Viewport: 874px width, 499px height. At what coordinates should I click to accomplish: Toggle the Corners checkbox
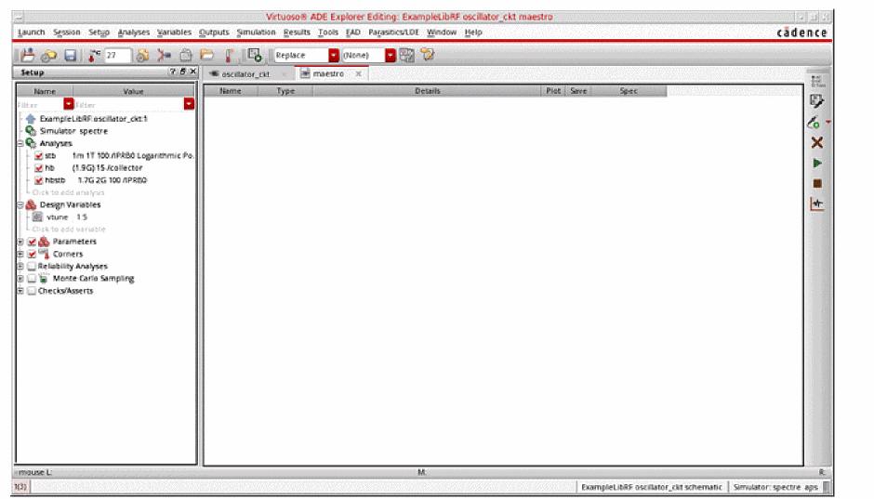pos(32,254)
